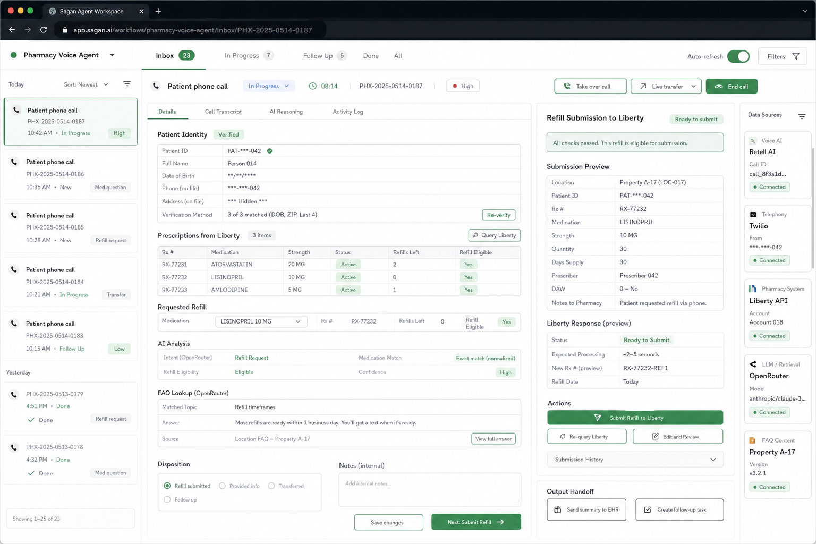Click Save changes
Screen dimensions: 816x544
[388, 522]
